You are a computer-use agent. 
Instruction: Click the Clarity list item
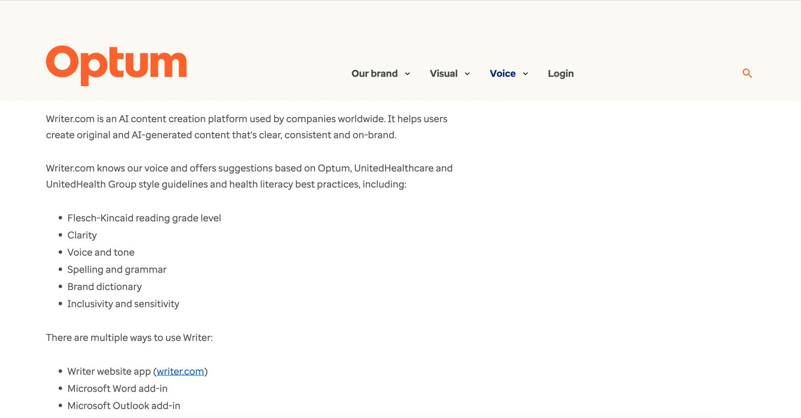(x=82, y=235)
